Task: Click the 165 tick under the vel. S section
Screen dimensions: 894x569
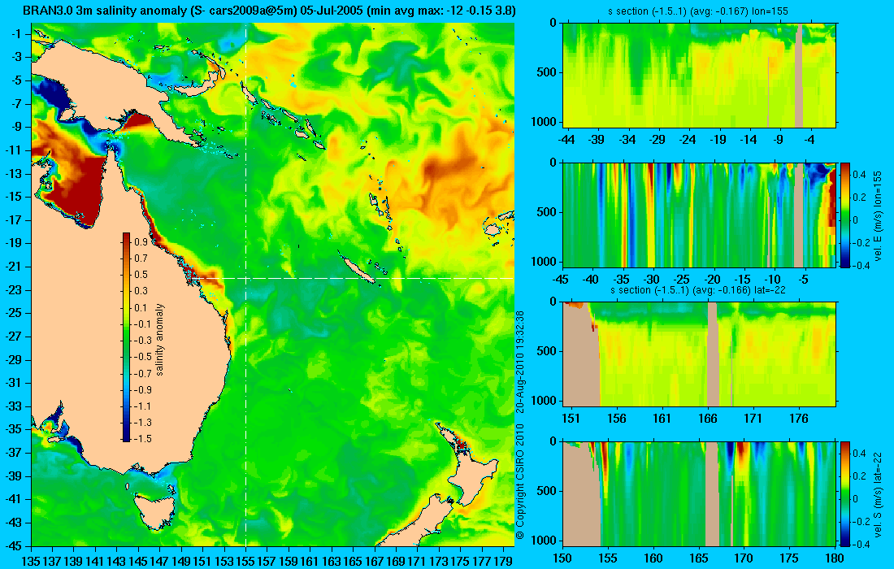Action: [698, 558]
